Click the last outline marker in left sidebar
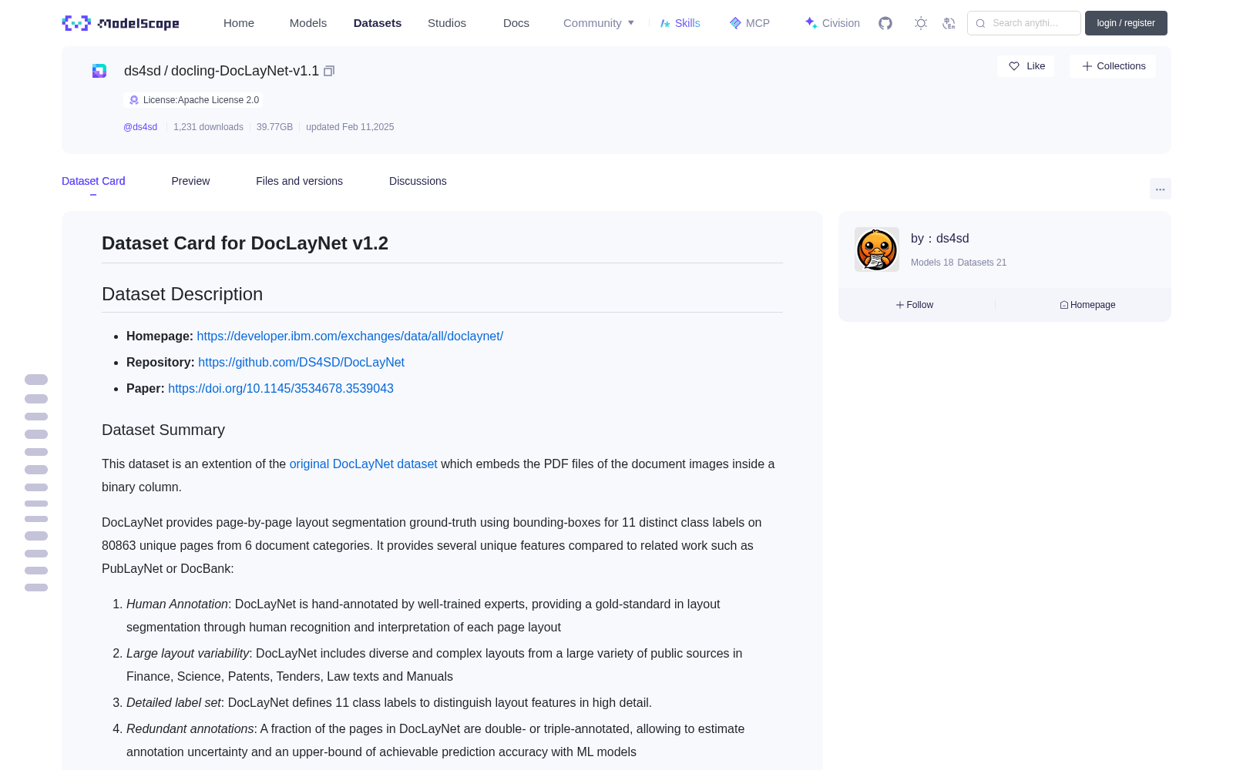The image size is (1233, 770). pos(36,588)
